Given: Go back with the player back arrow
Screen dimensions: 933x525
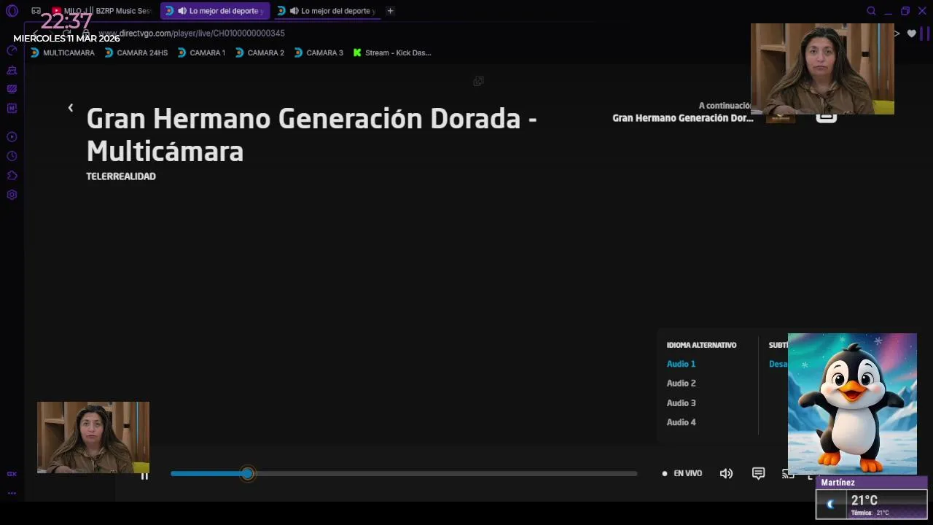Looking at the screenshot, I should (71, 108).
